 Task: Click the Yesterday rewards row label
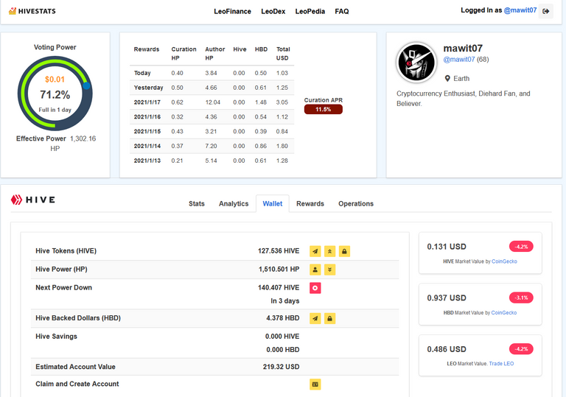[x=148, y=88]
